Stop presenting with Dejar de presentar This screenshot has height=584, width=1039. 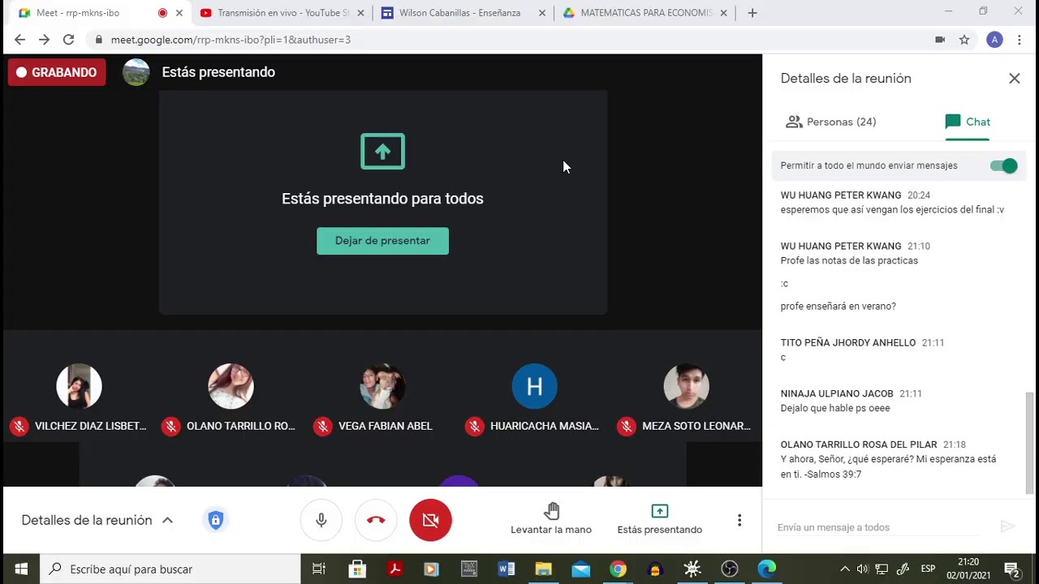(x=382, y=241)
